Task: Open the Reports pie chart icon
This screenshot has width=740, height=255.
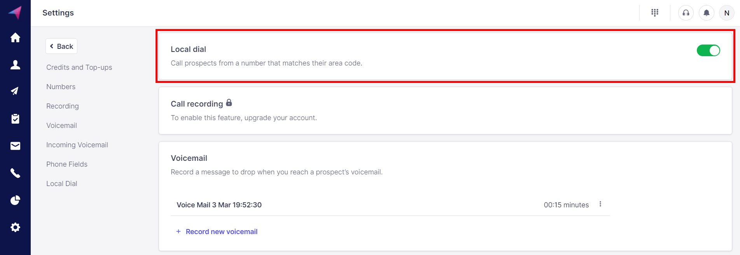Action: [15, 200]
